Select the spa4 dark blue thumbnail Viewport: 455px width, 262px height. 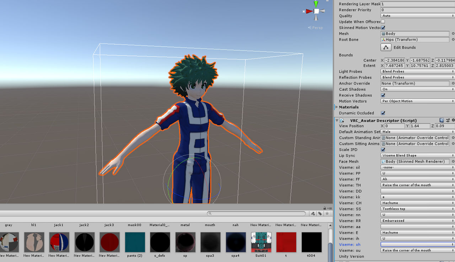click(x=236, y=242)
